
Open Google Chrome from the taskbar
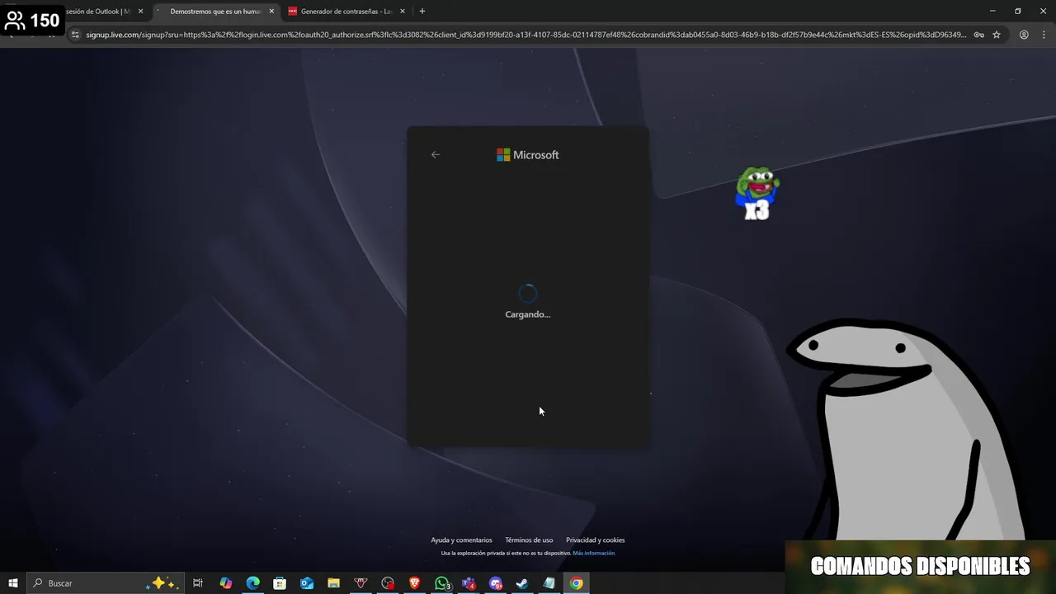click(x=577, y=583)
